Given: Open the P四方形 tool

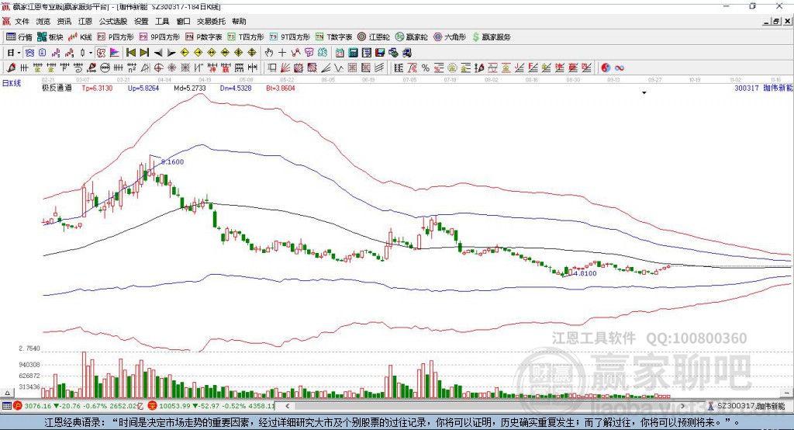Looking at the screenshot, I should pos(116,37).
